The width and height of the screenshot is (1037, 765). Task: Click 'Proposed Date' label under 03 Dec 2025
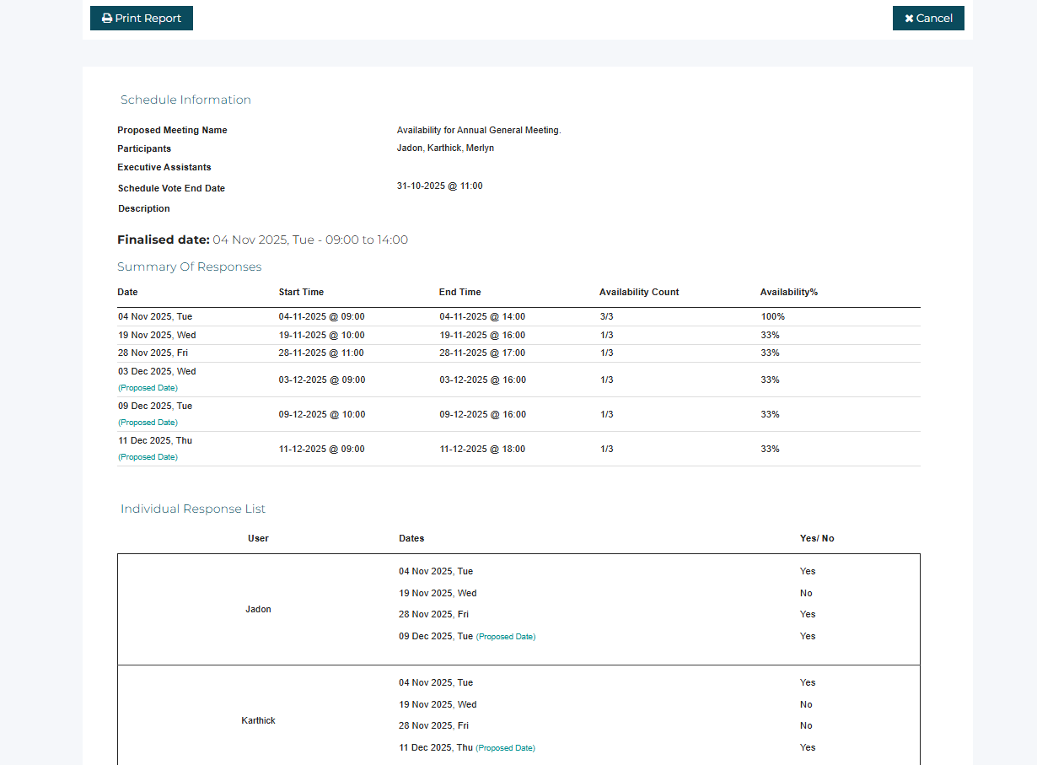148,387
